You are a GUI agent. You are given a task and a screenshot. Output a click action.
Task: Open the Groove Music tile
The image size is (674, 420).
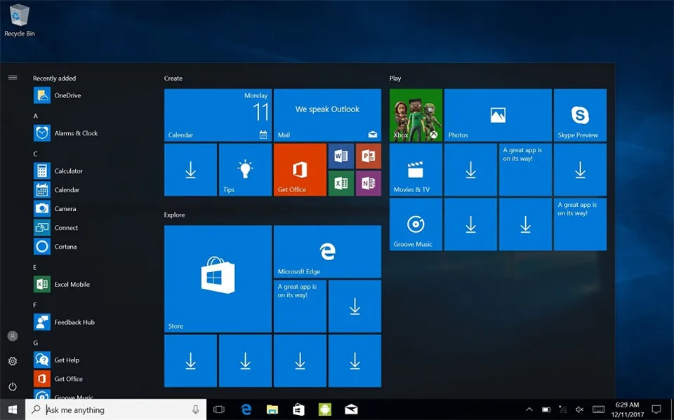coord(416,224)
